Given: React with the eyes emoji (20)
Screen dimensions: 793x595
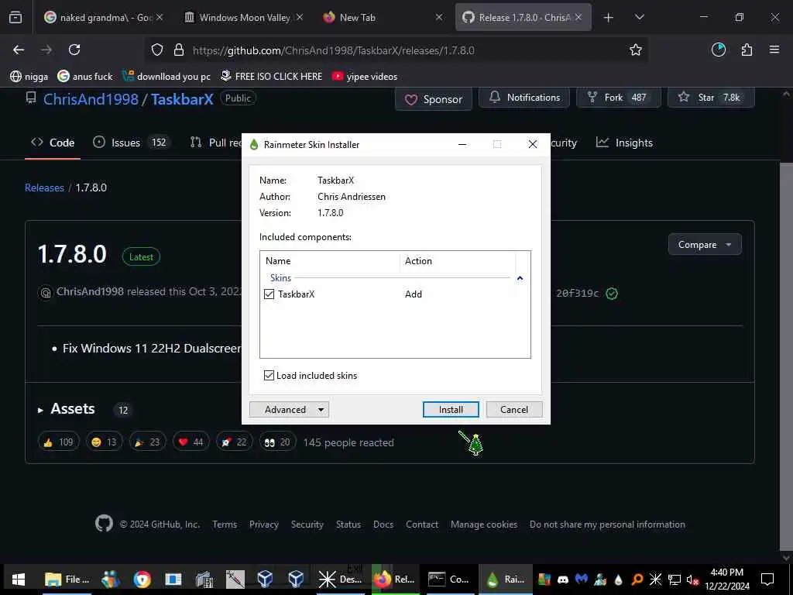Looking at the screenshot, I should click(x=278, y=442).
